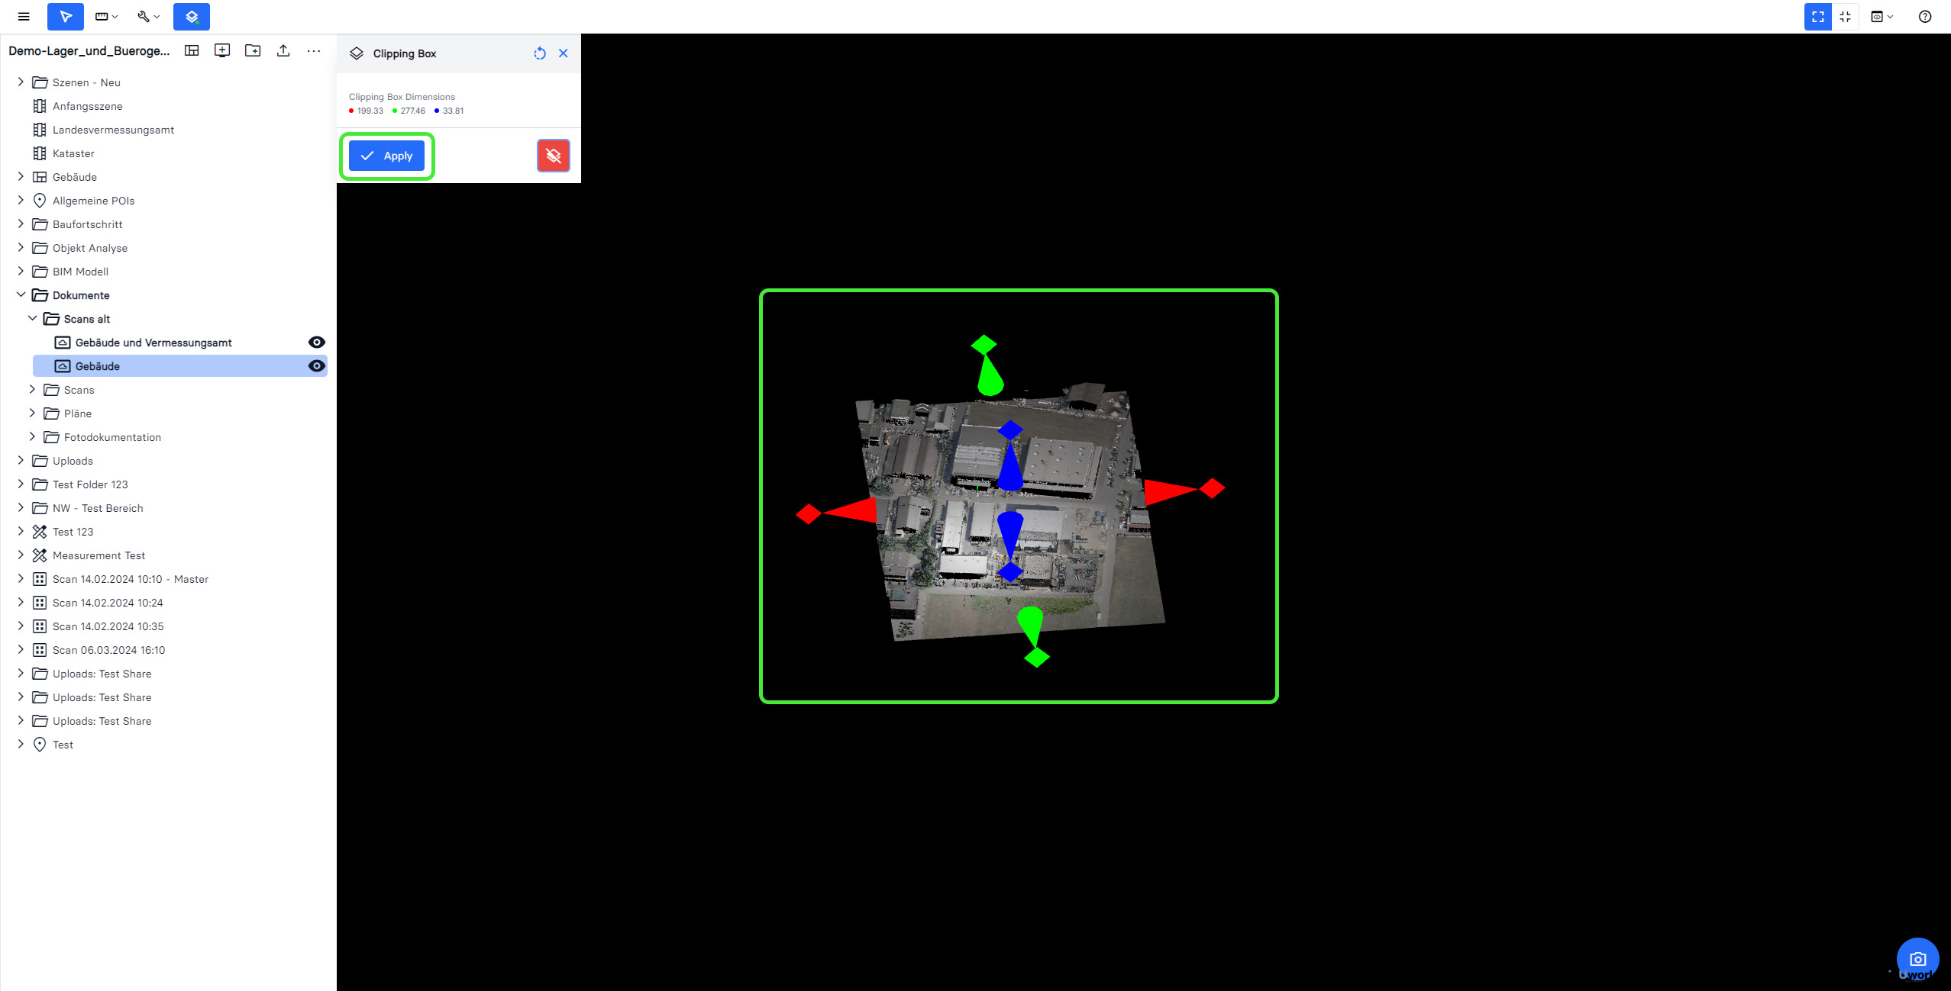Open the help question mark icon

pos(1925,16)
